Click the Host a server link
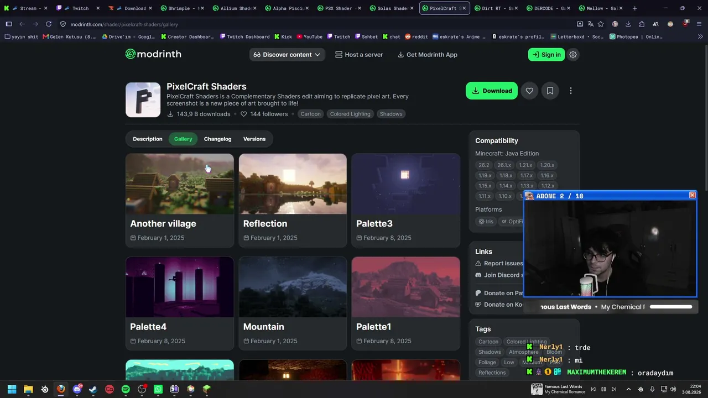 359,55
